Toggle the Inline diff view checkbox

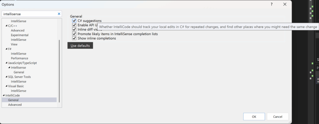click(x=74, y=29)
